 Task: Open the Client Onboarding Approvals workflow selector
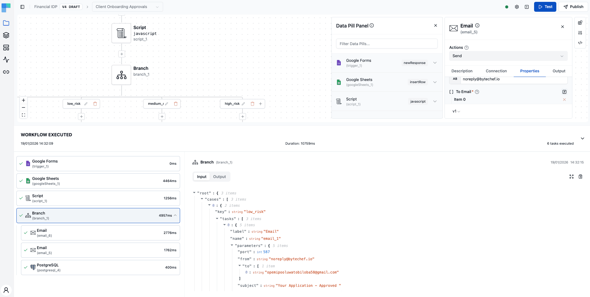coord(127,6)
